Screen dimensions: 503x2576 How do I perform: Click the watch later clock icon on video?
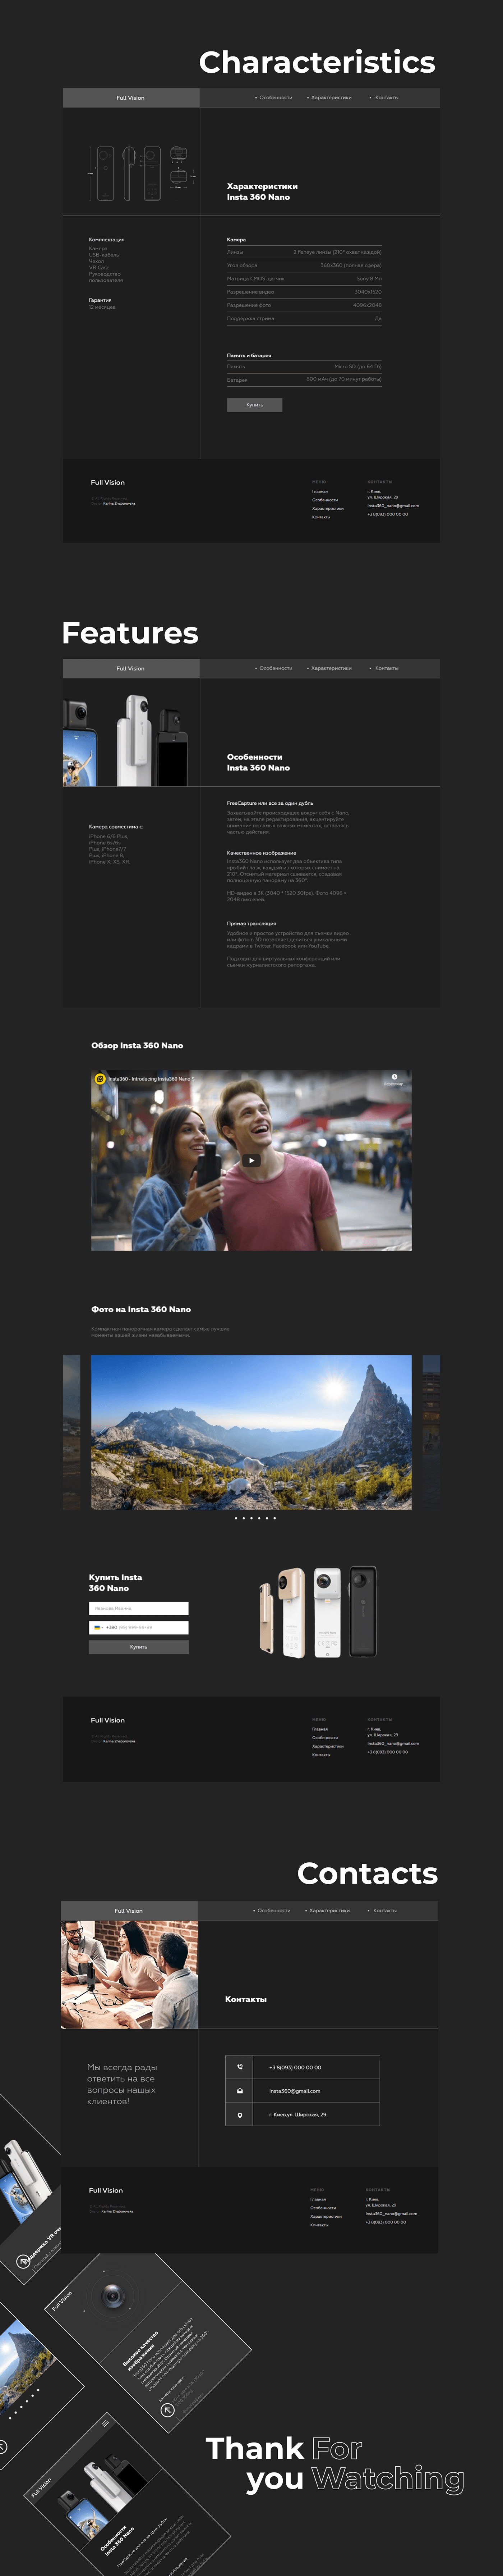[x=394, y=1077]
